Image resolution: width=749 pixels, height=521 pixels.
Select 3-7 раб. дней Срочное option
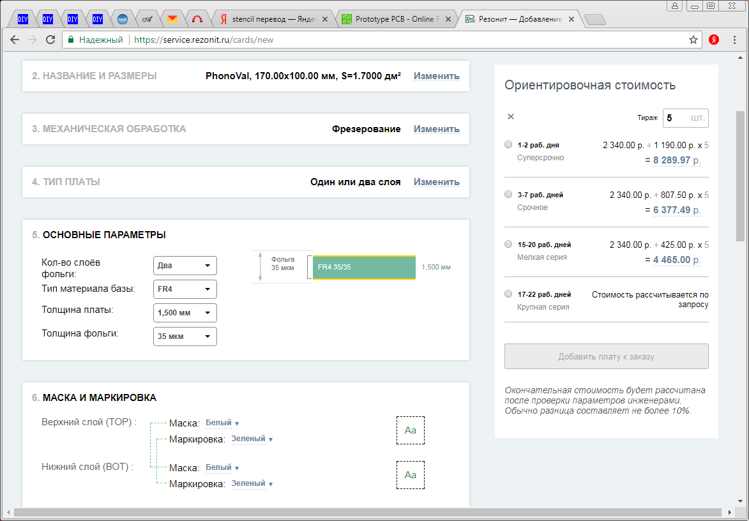pos(508,194)
